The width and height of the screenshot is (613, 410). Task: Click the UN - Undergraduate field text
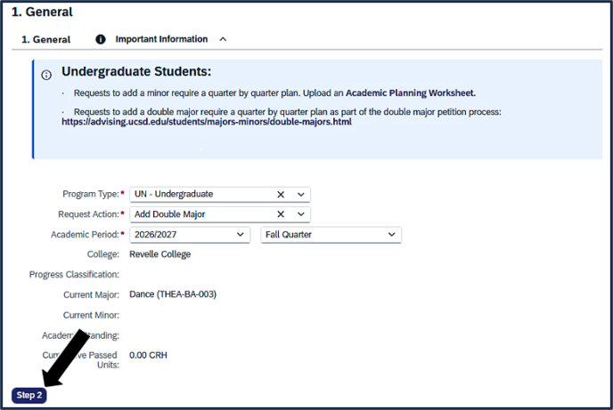point(174,194)
